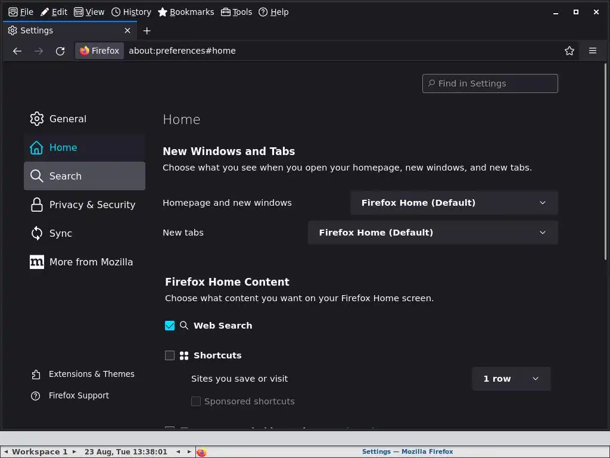This screenshot has height=458, width=610.
Task: Click the Firefox icon in the taskbar
Action: click(x=201, y=452)
